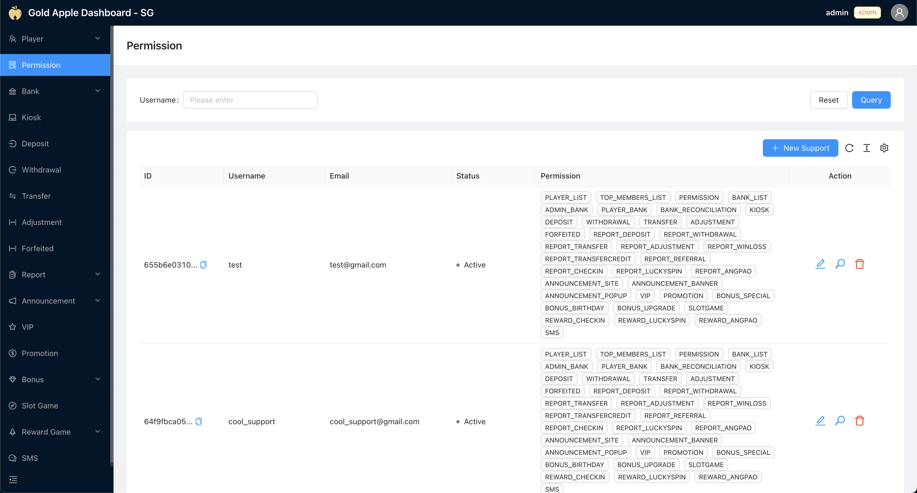Expand the Announcement sidebar section
This screenshot has width=917, height=493.
(55, 301)
